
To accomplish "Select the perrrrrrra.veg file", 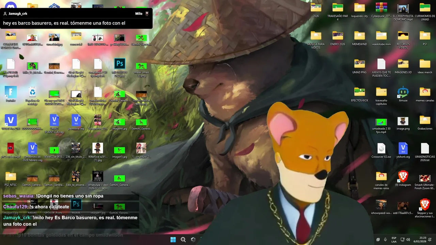I will 76,122.
